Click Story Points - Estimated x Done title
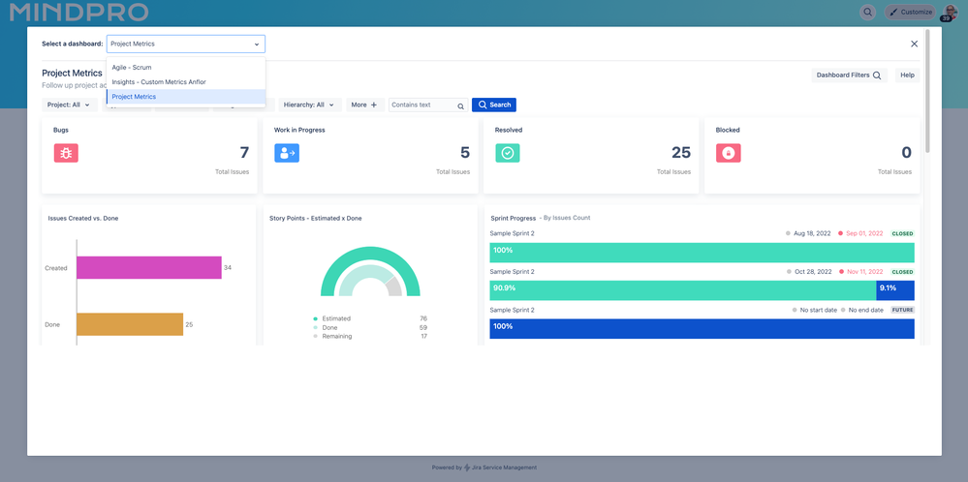Viewport: 968px width, 482px height. (x=316, y=218)
